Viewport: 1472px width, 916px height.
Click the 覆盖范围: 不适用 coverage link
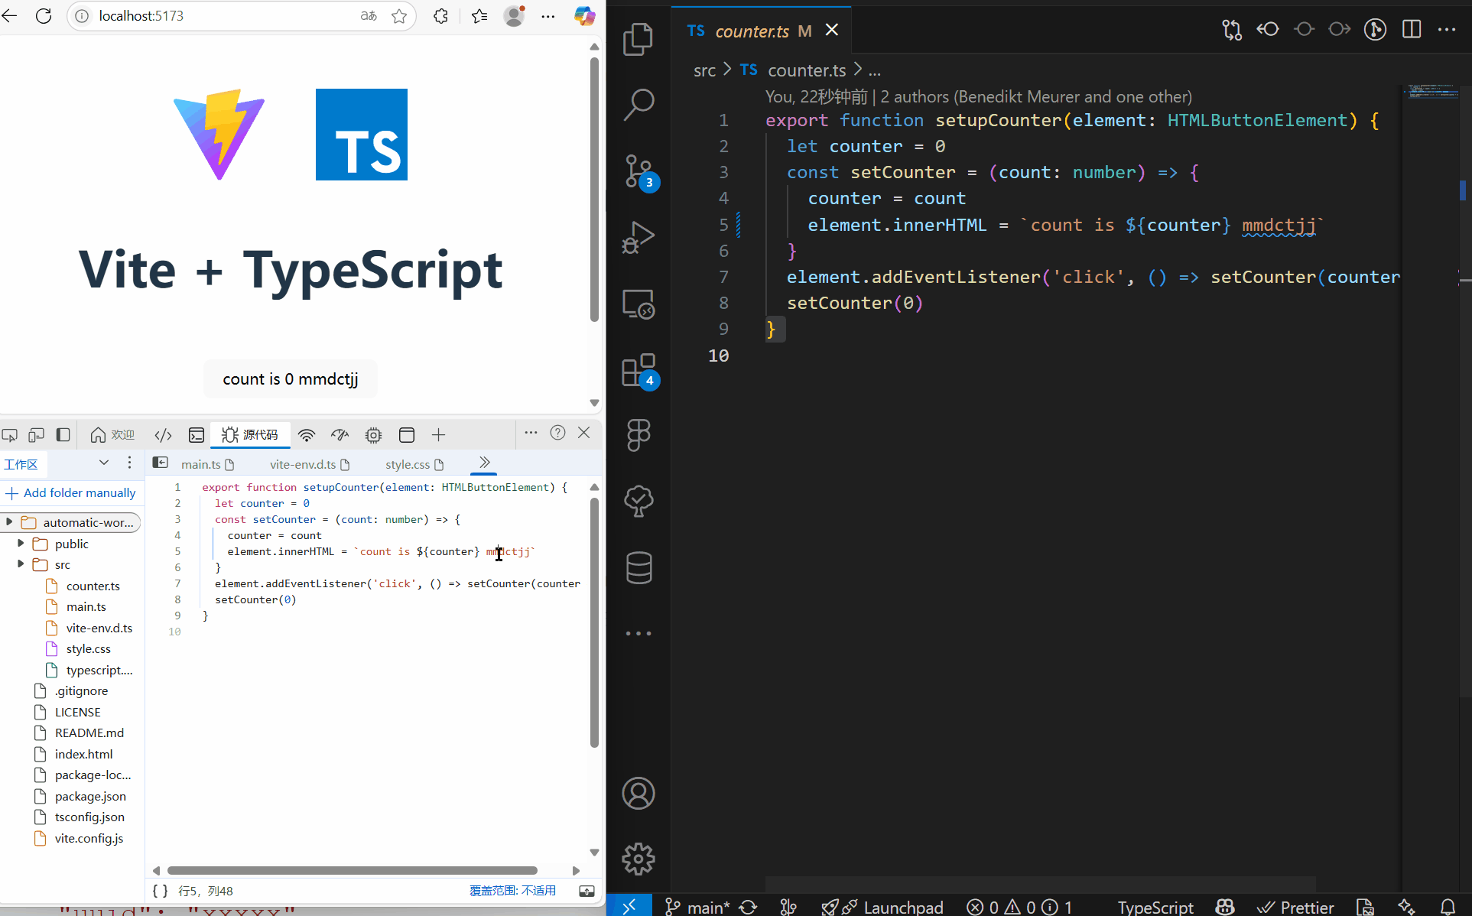pyautogui.click(x=512, y=891)
